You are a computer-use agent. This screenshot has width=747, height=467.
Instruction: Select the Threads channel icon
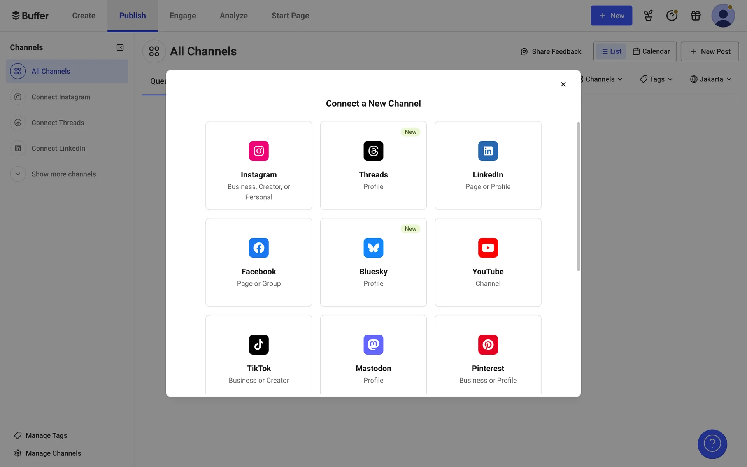tap(373, 151)
